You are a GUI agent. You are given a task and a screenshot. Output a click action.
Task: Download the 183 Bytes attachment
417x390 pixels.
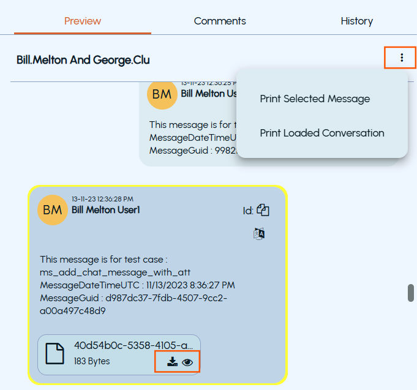pos(172,362)
